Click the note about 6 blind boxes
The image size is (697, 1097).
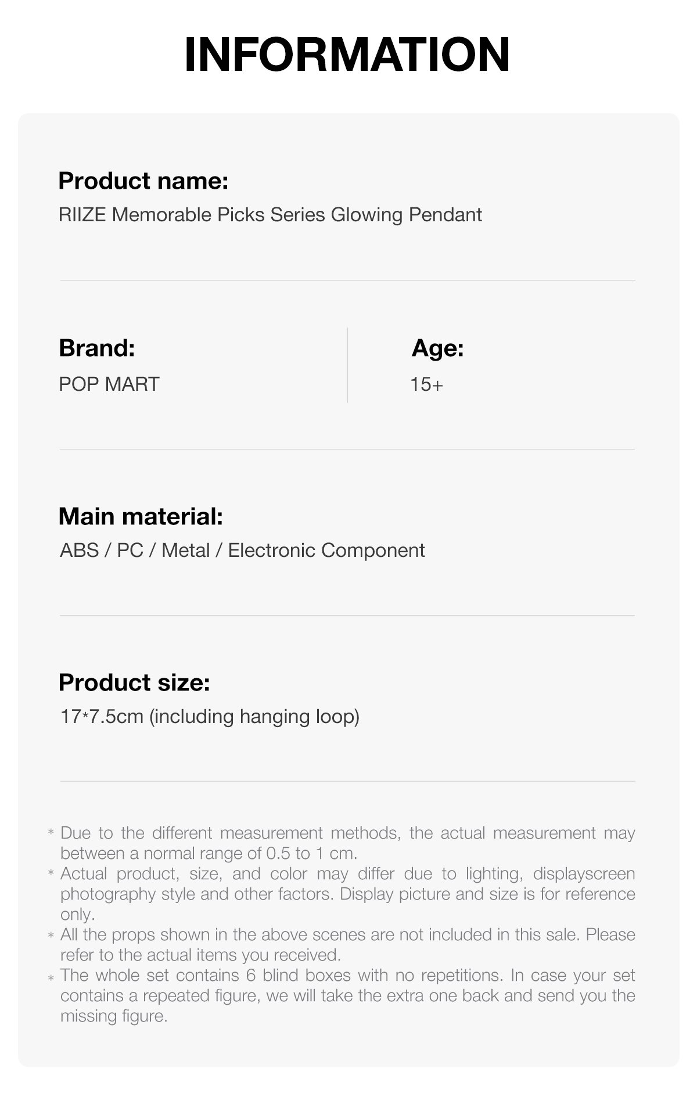click(347, 995)
